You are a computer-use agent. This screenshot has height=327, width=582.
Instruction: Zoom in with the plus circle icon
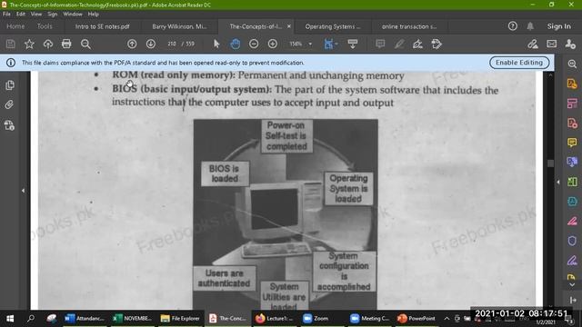(273, 45)
